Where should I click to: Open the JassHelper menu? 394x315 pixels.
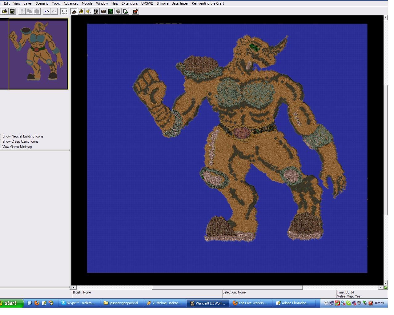click(x=180, y=3)
